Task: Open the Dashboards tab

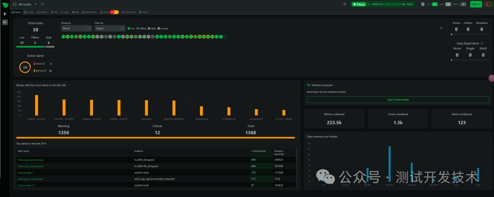Action: coord(89,12)
